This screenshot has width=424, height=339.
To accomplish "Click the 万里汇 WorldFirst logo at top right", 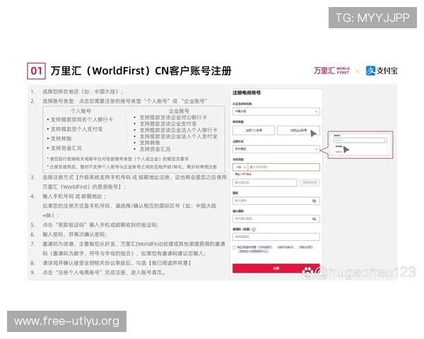I will point(332,71).
